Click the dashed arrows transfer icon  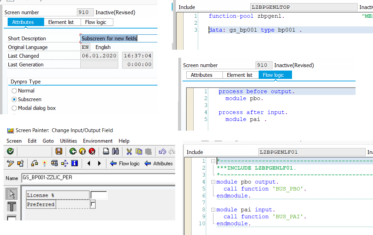[64, 163]
